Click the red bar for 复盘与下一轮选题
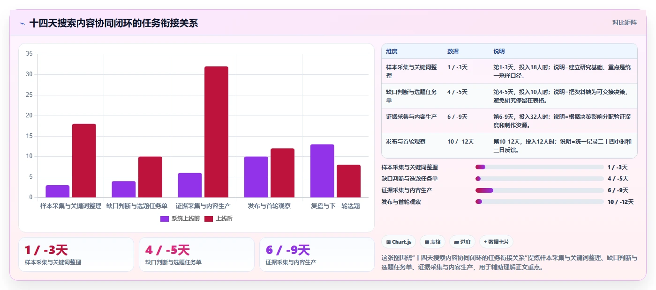 pyautogui.click(x=348, y=181)
